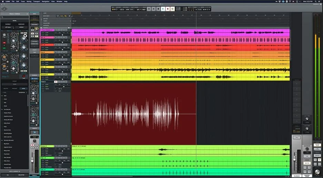Record-arm the Track 9 track
The width and height of the screenshot is (323, 178).
click(56, 82)
